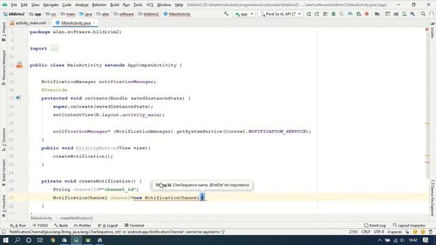This screenshot has width=436, height=245.
Task: Open the Build menu
Action: point(114,5)
